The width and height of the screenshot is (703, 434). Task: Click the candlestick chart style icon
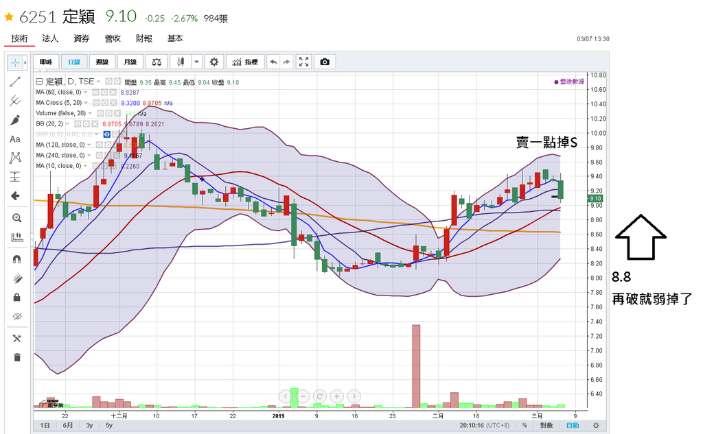coord(181,62)
